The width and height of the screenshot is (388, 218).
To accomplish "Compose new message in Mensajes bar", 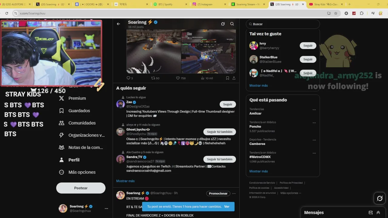I will coord(370,213).
